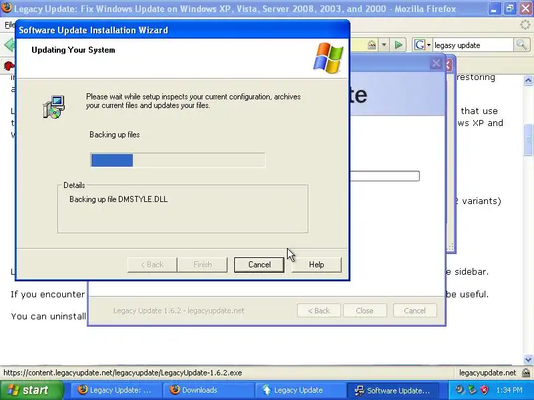534x400 pixels.
Task: Click the Windows logo in the wizard header
Action: tap(328, 58)
